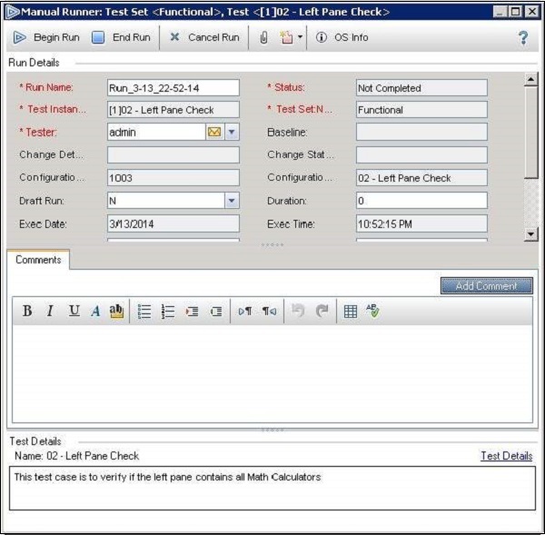Image resolution: width=545 pixels, height=535 pixels.
Task: Open the Draft Run dropdown
Action: click(x=232, y=201)
